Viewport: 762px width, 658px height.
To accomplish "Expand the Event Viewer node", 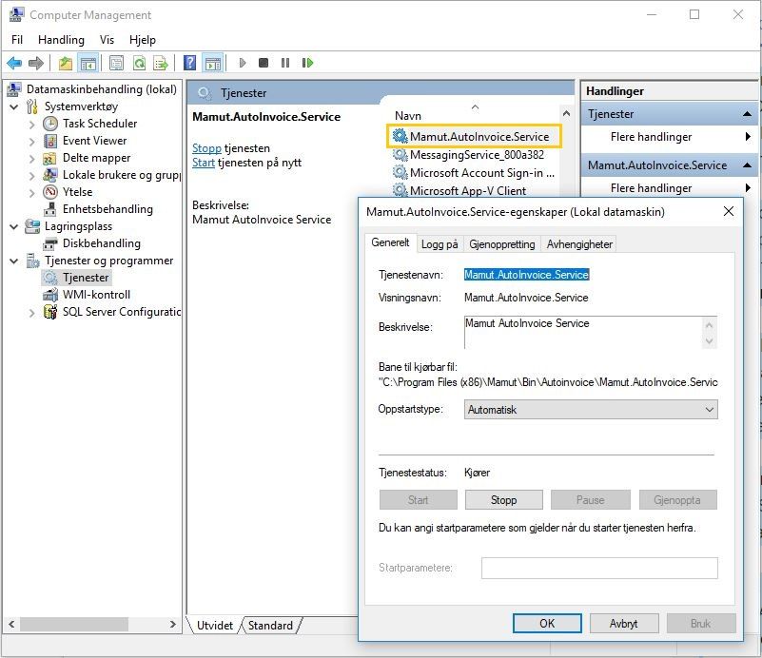I will pyautogui.click(x=32, y=142).
